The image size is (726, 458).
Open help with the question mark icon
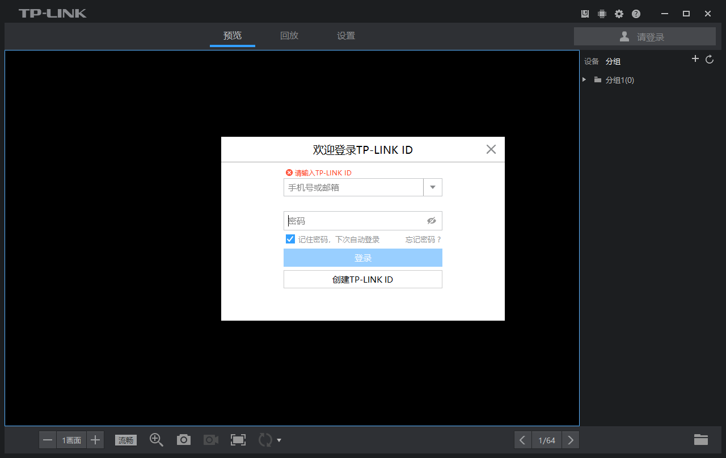pyautogui.click(x=636, y=13)
